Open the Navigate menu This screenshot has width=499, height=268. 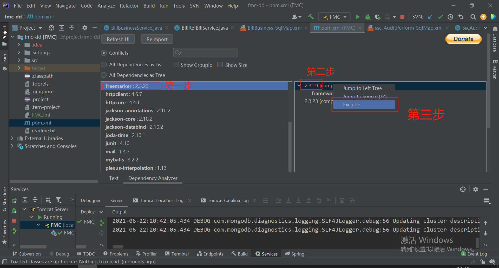point(65,6)
